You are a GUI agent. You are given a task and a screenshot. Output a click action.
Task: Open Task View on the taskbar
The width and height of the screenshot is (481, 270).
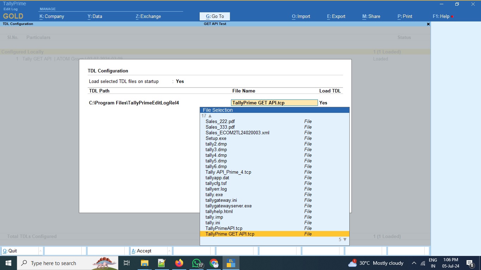pos(127,263)
